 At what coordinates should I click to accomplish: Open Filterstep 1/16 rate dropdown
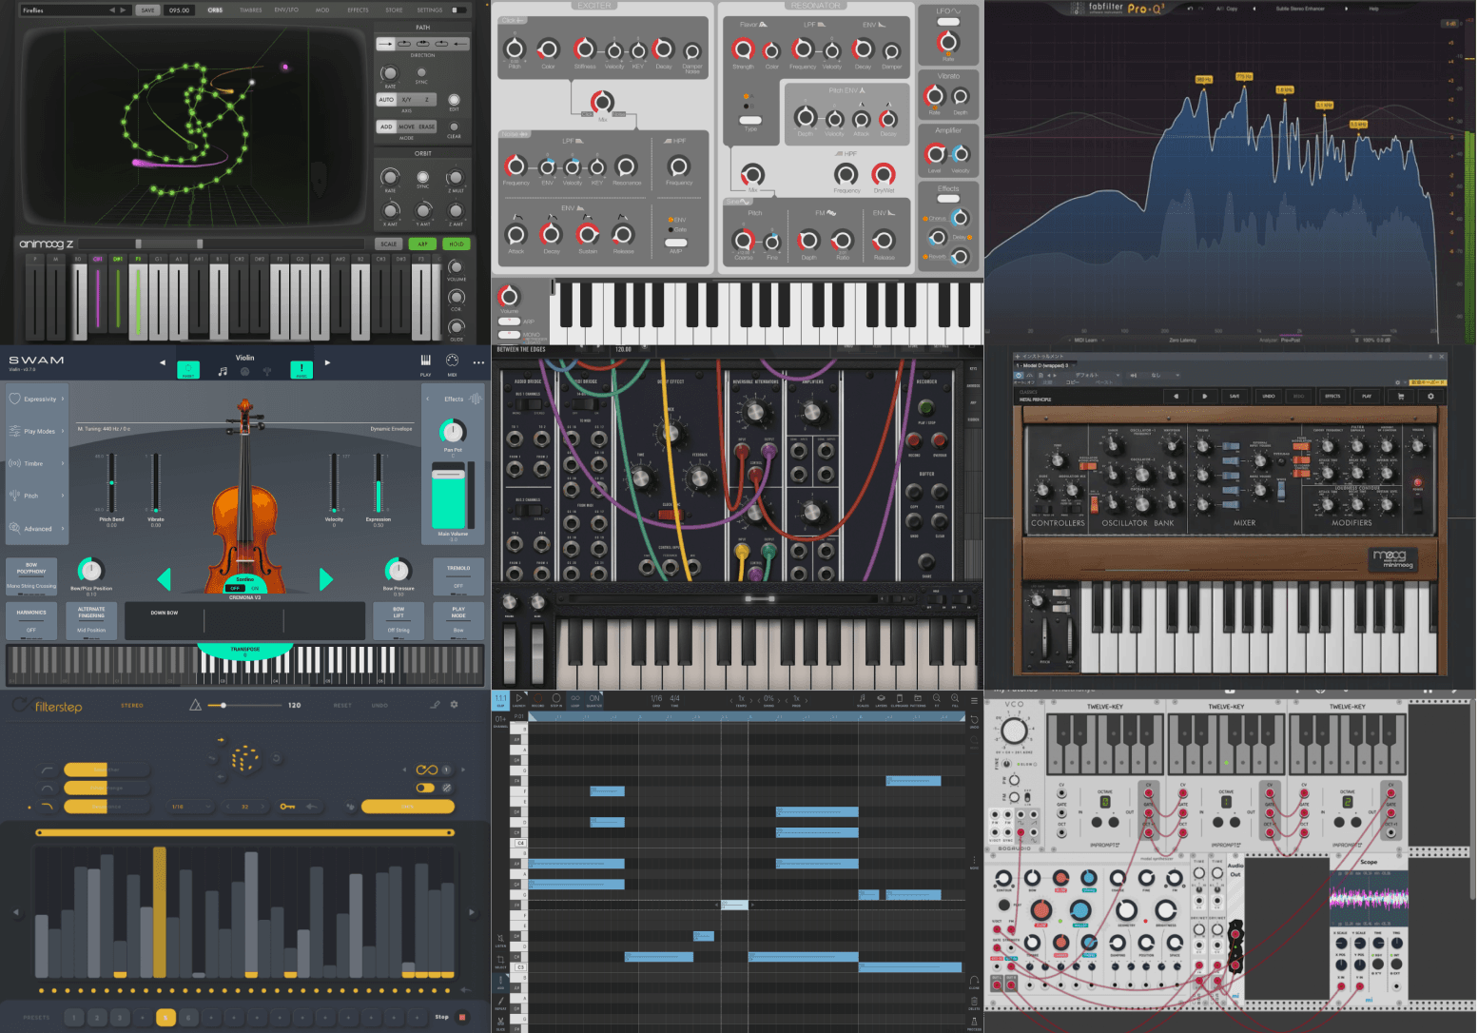point(189,807)
